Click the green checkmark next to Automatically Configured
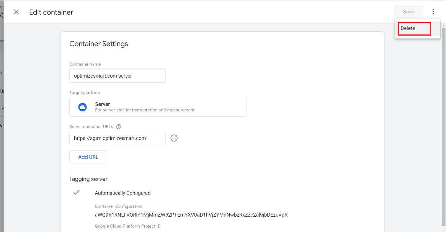 coord(76,193)
